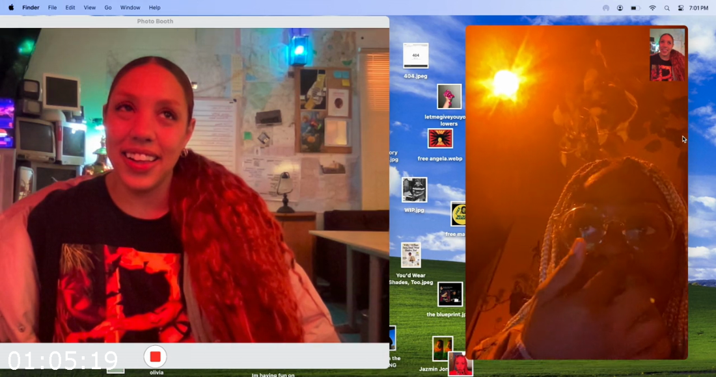
Task: Open the Window menu
Action: [x=130, y=8]
